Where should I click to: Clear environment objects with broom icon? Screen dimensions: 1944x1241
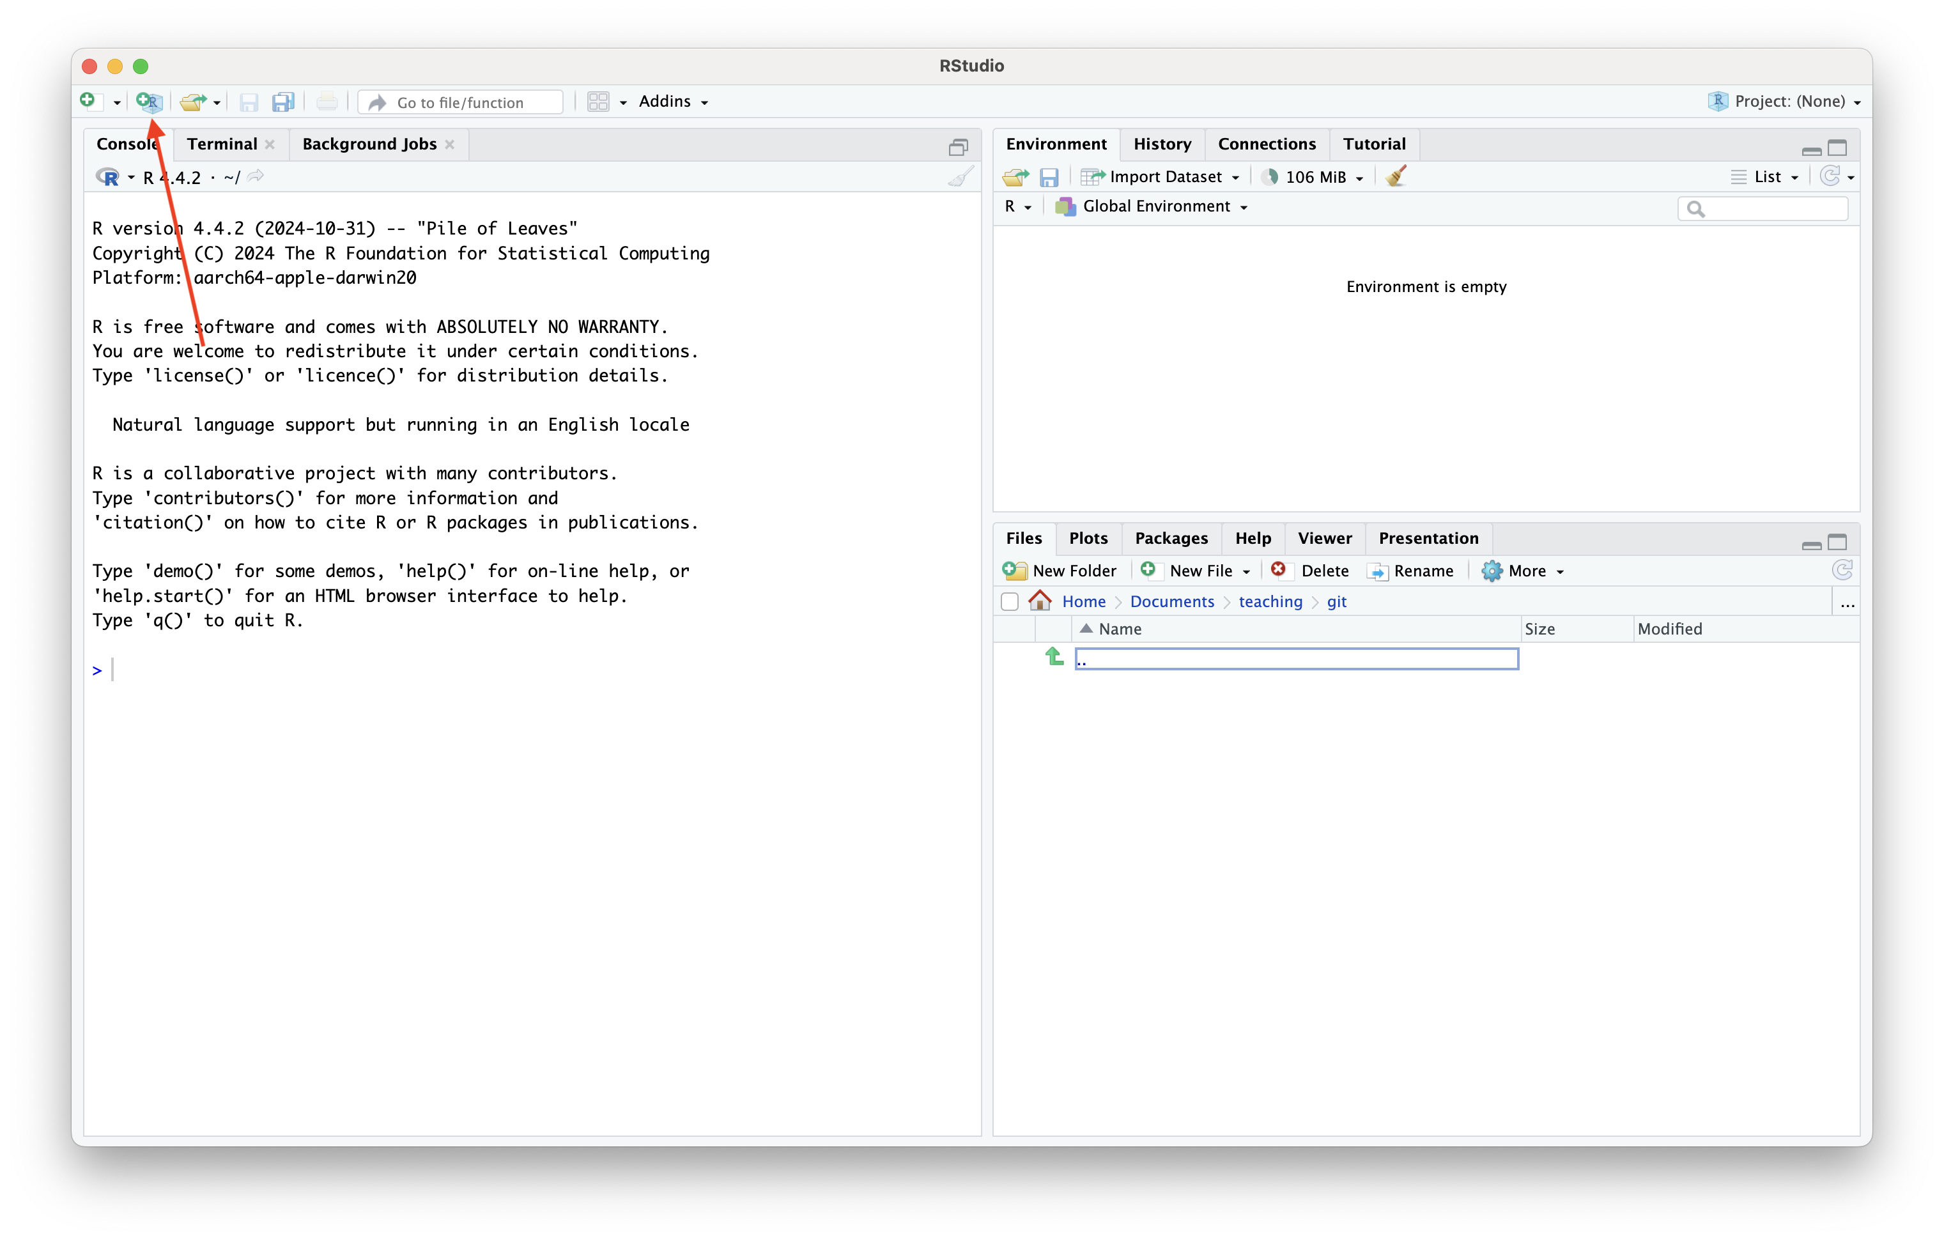(x=1396, y=177)
